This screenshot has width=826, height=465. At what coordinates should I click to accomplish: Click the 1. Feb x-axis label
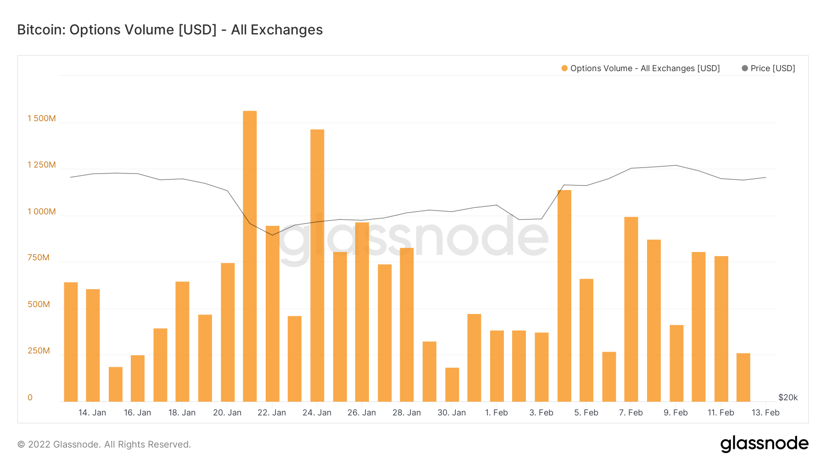click(497, 413)
